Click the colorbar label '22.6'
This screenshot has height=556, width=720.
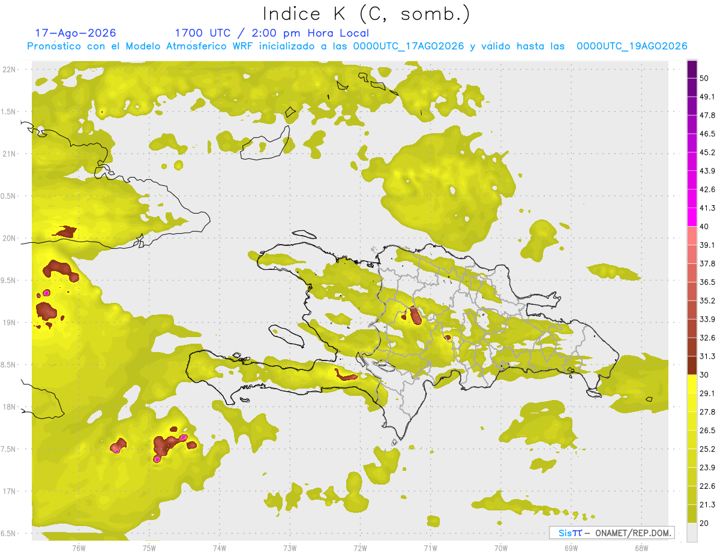tap(707, 486)
